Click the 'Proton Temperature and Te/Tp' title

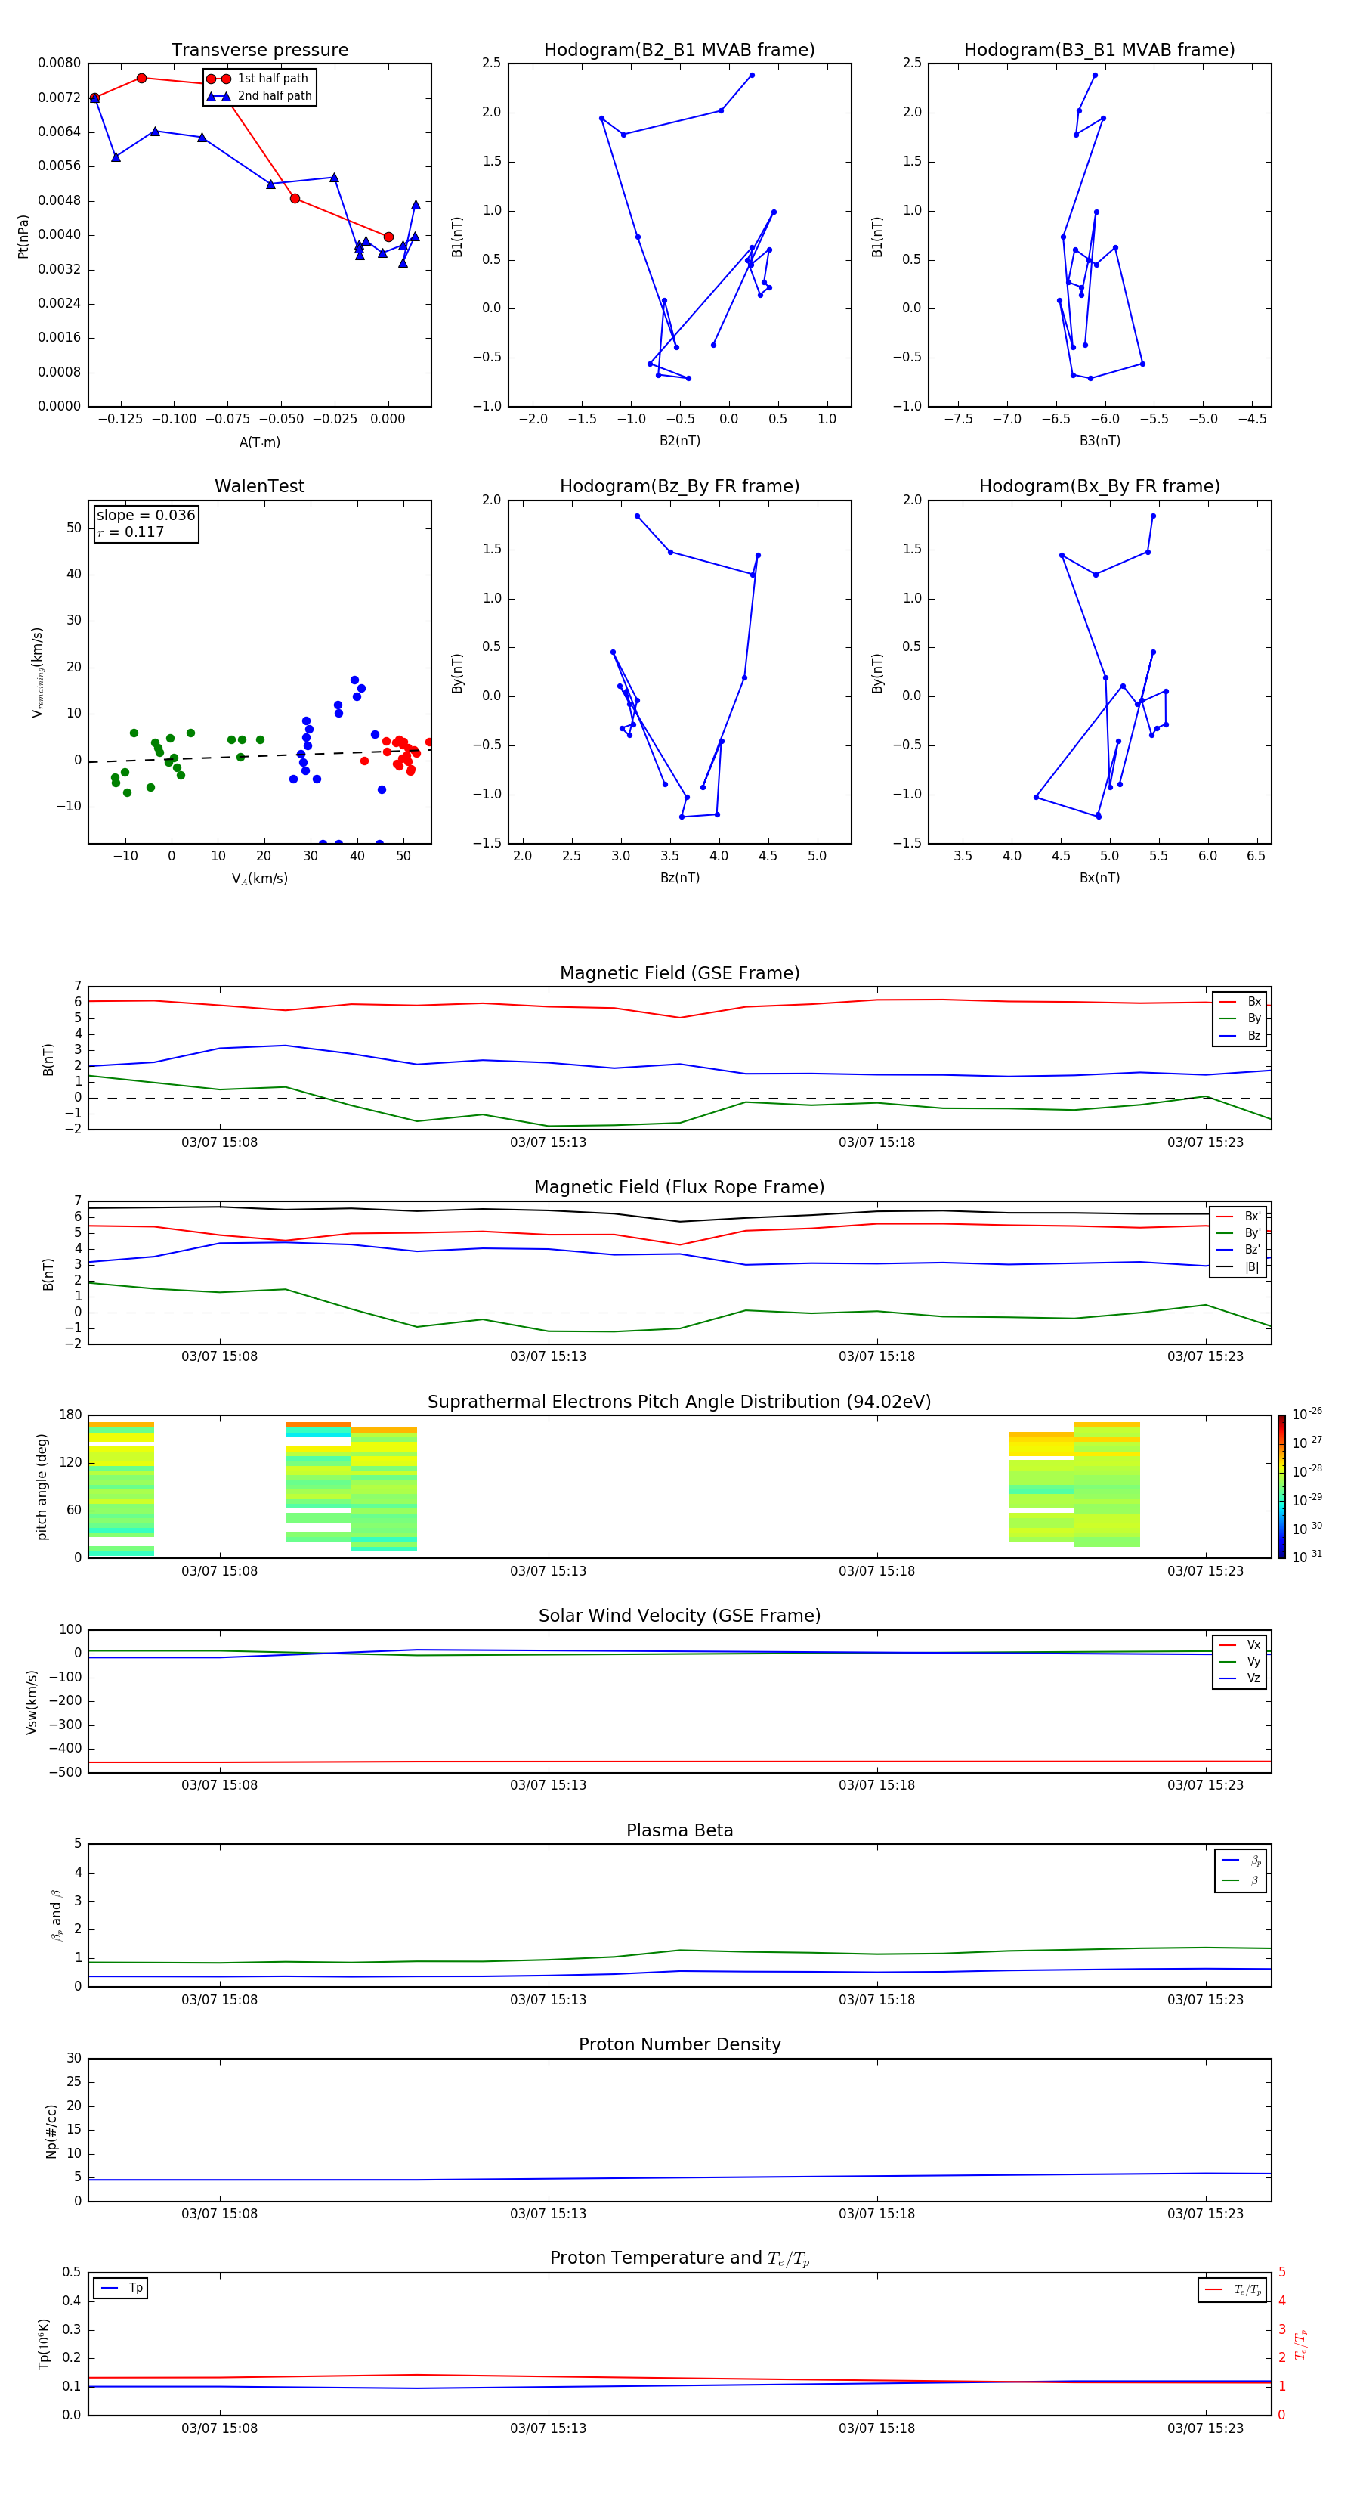coord(679,2258)
